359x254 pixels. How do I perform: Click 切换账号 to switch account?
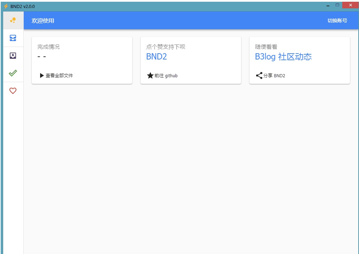pyautogui.click(x=337, y=21)
